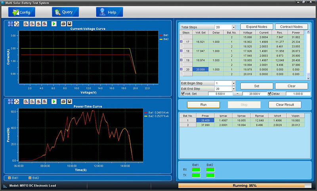Image resolution: width=317 pixels, height=191 pixels.
Task: Select the pan crosshair tool above Current-Voltage Curve
Action: (x=10, y=24)
